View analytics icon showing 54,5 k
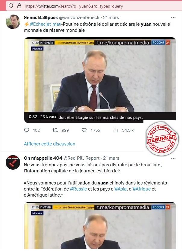182x251 pixels. coord(115,130)
